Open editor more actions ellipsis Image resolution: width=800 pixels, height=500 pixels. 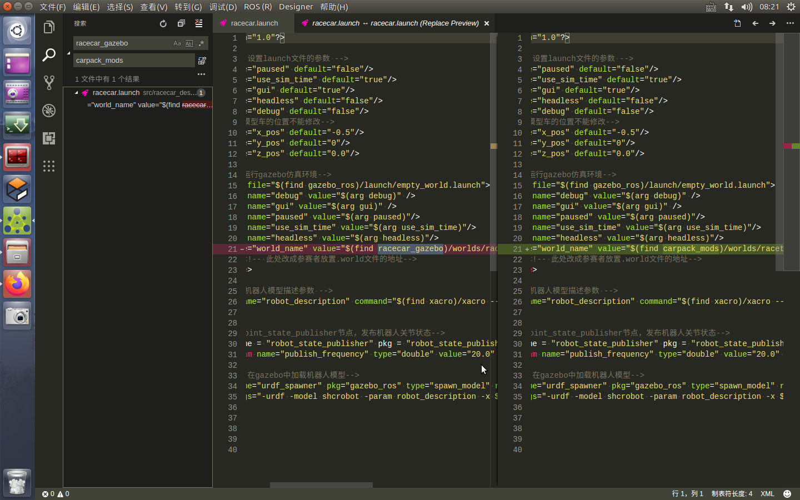(x=790, y=23)
